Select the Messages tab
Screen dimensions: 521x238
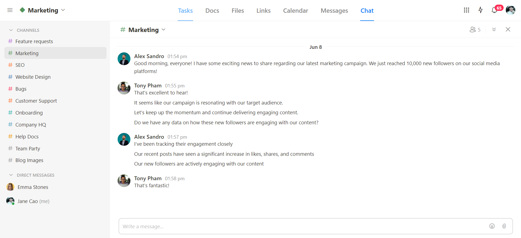[x=334, y=11]
